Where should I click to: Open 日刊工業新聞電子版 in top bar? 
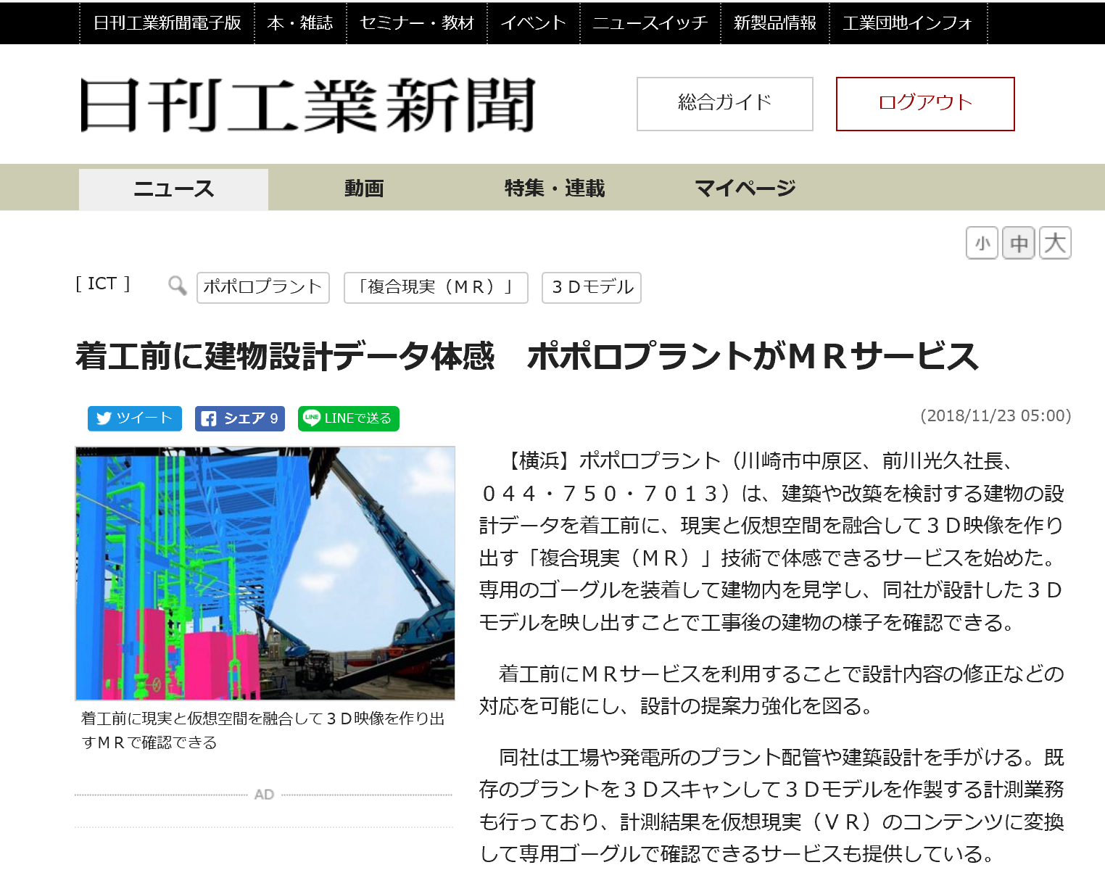[167, 22]
